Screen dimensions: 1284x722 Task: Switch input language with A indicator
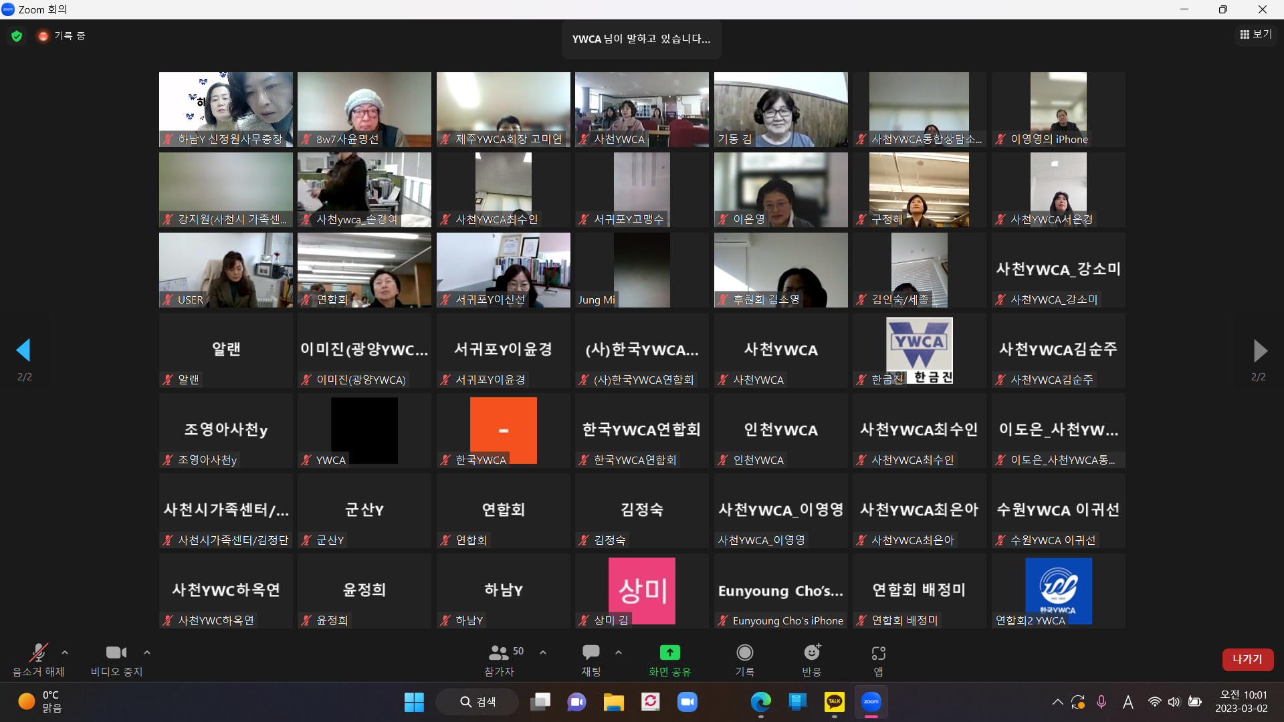pos(1128,702)
